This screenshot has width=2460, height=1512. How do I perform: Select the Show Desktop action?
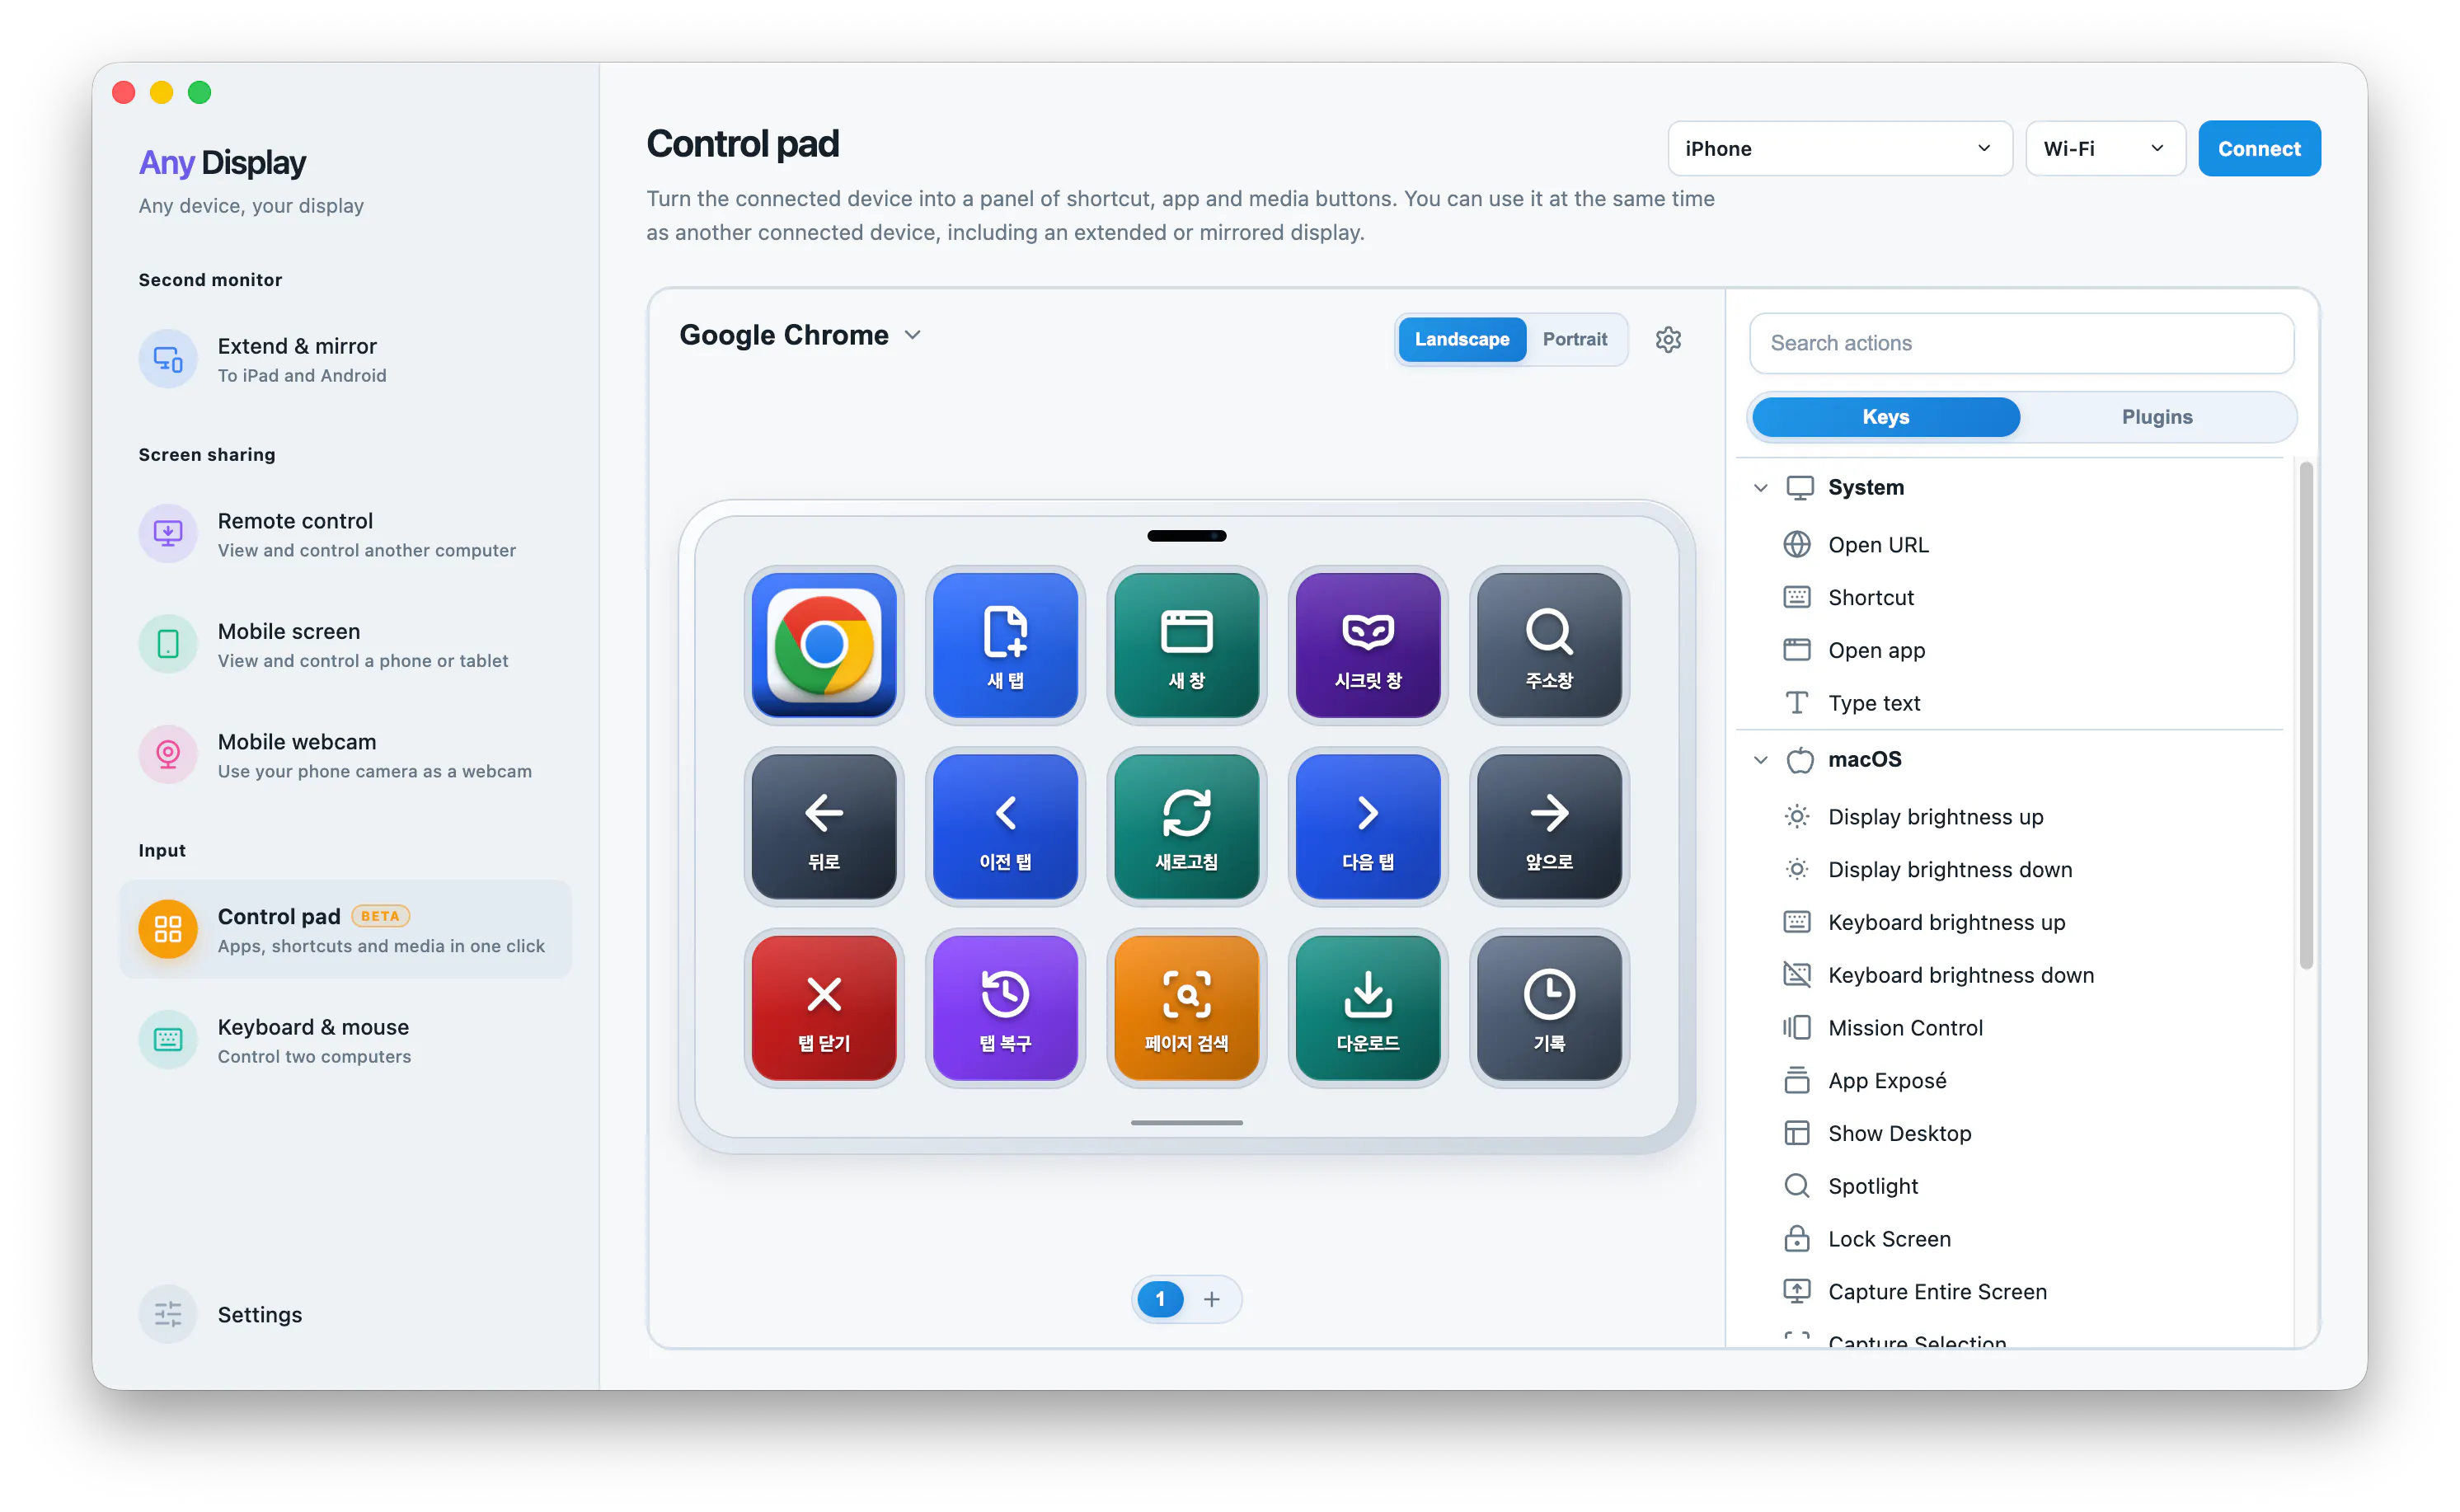click(x=2011, y=1133)
